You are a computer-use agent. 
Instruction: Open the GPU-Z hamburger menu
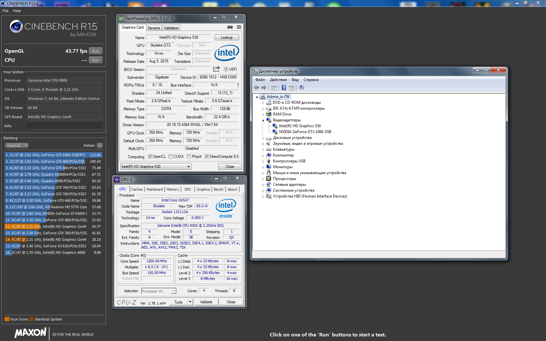coord(239,27)
